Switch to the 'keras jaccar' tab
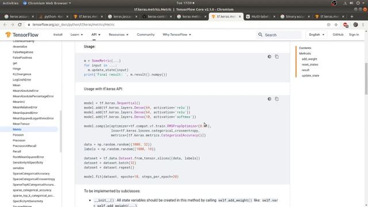This screenshot has height=207, width=368. point(122,17)
